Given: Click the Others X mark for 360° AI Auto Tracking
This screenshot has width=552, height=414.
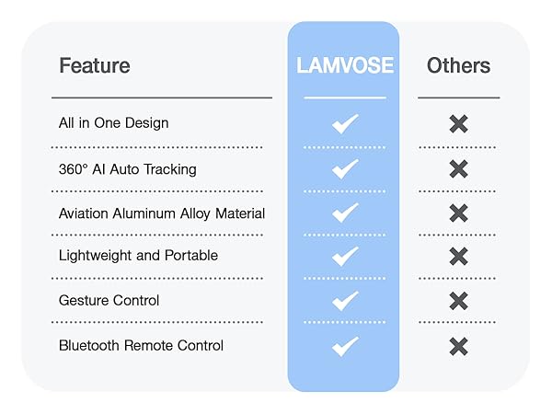Looking at the screenshot, I should (458, 168).
